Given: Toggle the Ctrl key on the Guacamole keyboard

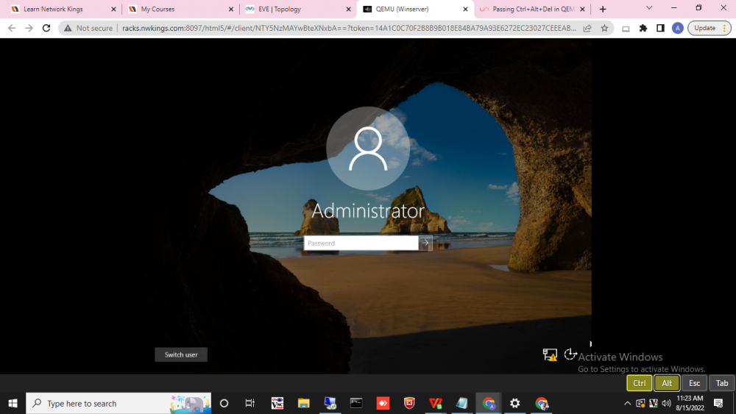Looking at the screenshot, I should point(640,383).
